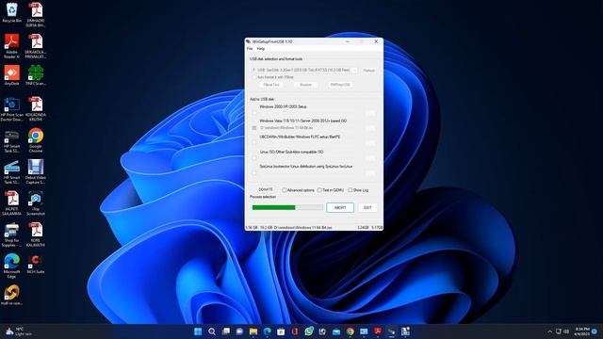
Task: Toggle SysLinux bootsector distribution checkbox
Action: pyautogui.click(x=254, y=173)
